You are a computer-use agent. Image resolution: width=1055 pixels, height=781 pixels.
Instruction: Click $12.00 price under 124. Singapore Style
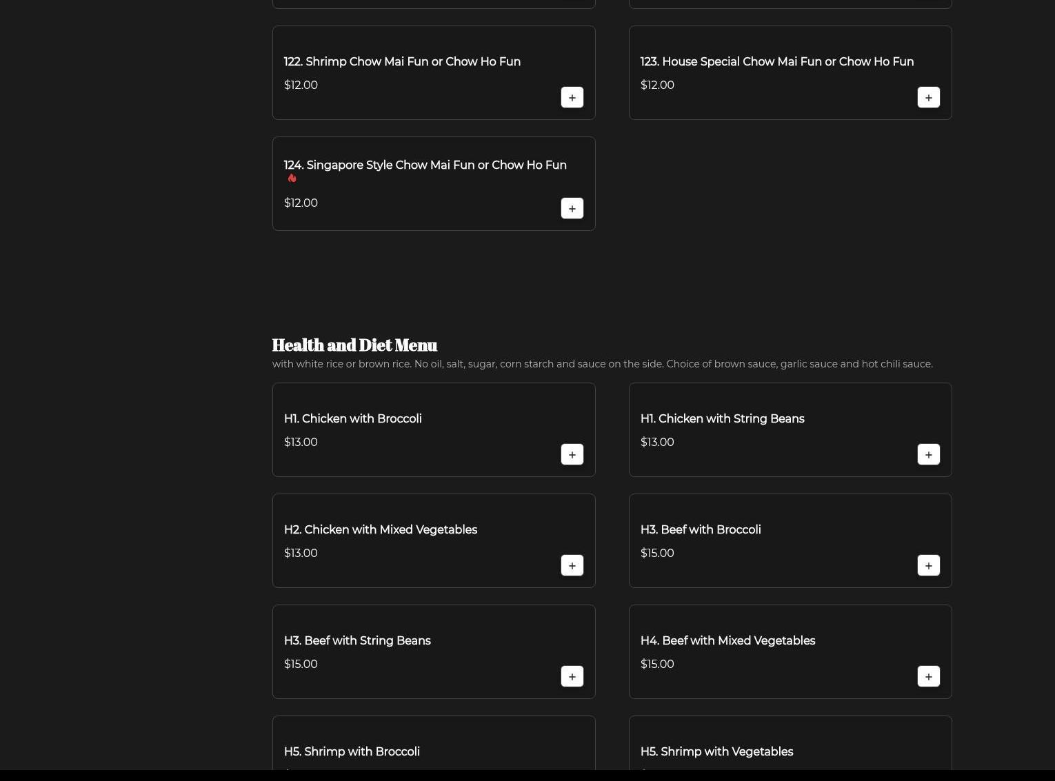point(301,203)
